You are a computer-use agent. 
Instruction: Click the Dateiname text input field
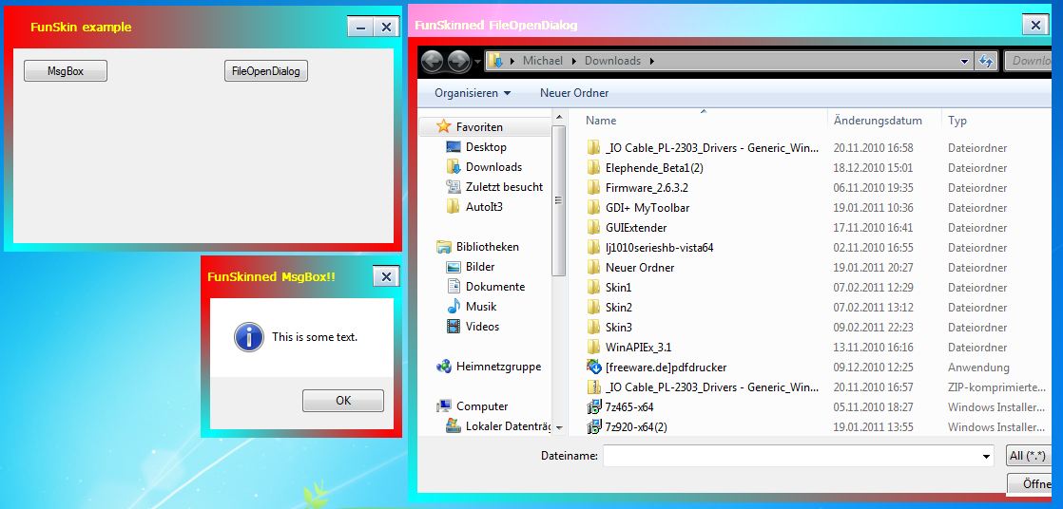pyautogui.click(x=791, y=457)
